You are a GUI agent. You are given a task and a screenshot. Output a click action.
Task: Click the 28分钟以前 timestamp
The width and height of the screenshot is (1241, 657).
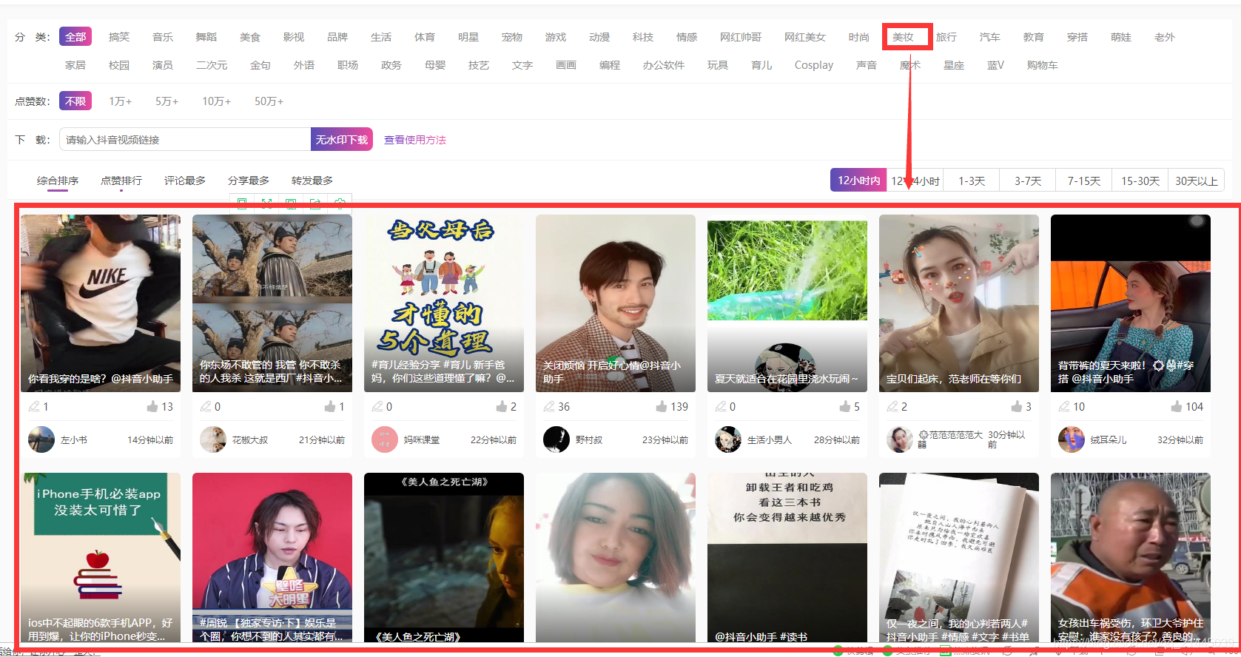(837, 439)
